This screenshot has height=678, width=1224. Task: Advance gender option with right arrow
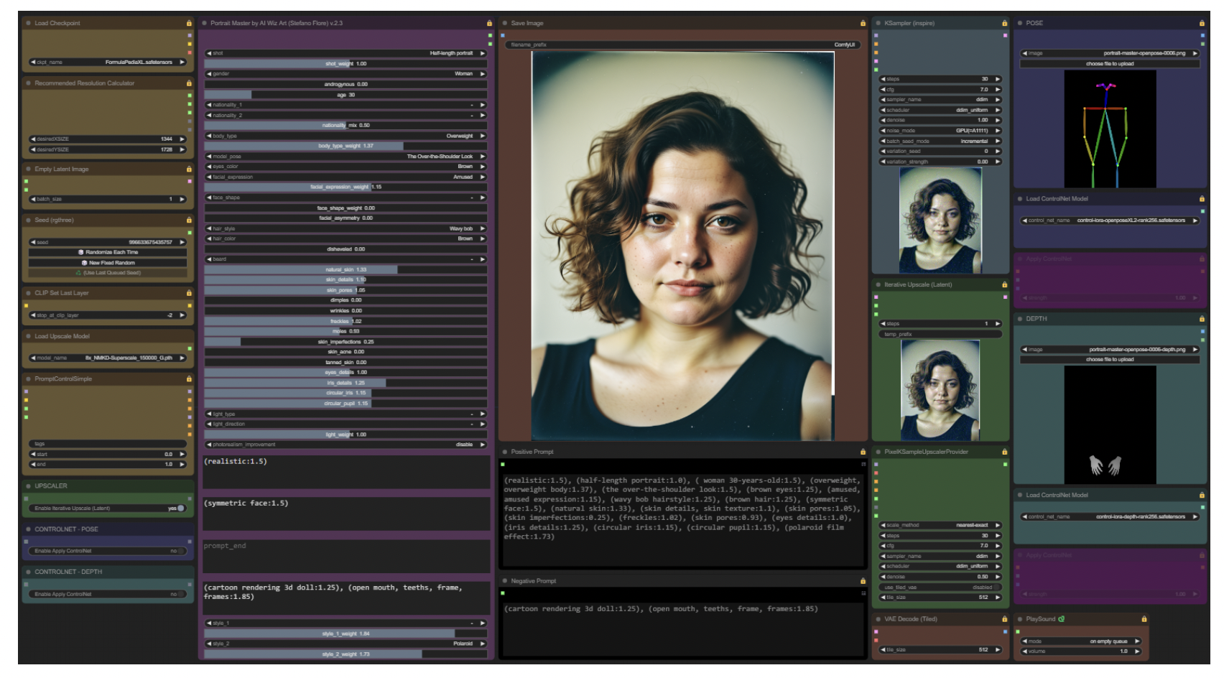coord(483,73)
